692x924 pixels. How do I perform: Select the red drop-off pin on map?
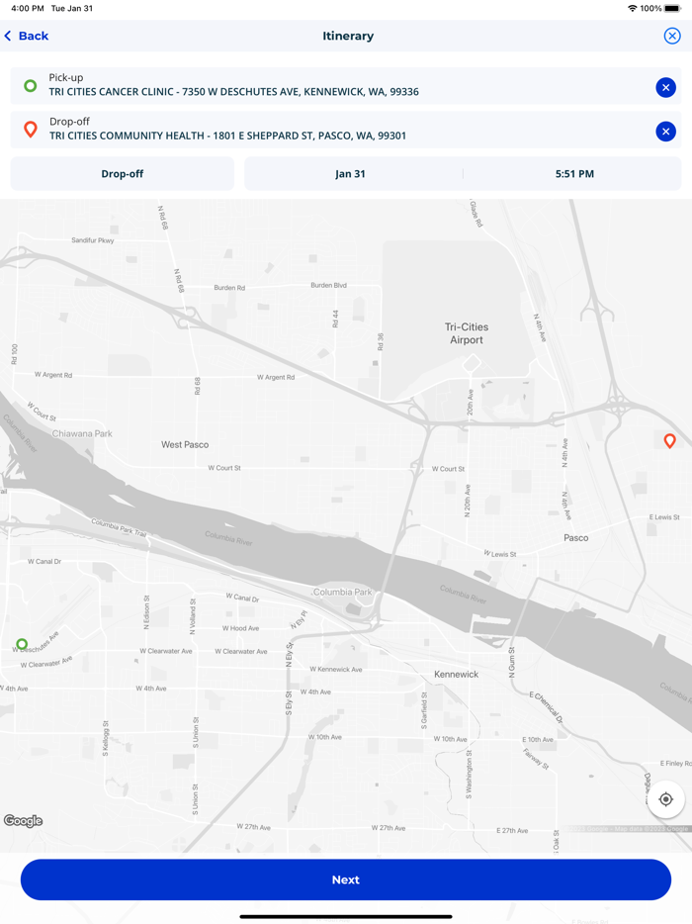669,441
